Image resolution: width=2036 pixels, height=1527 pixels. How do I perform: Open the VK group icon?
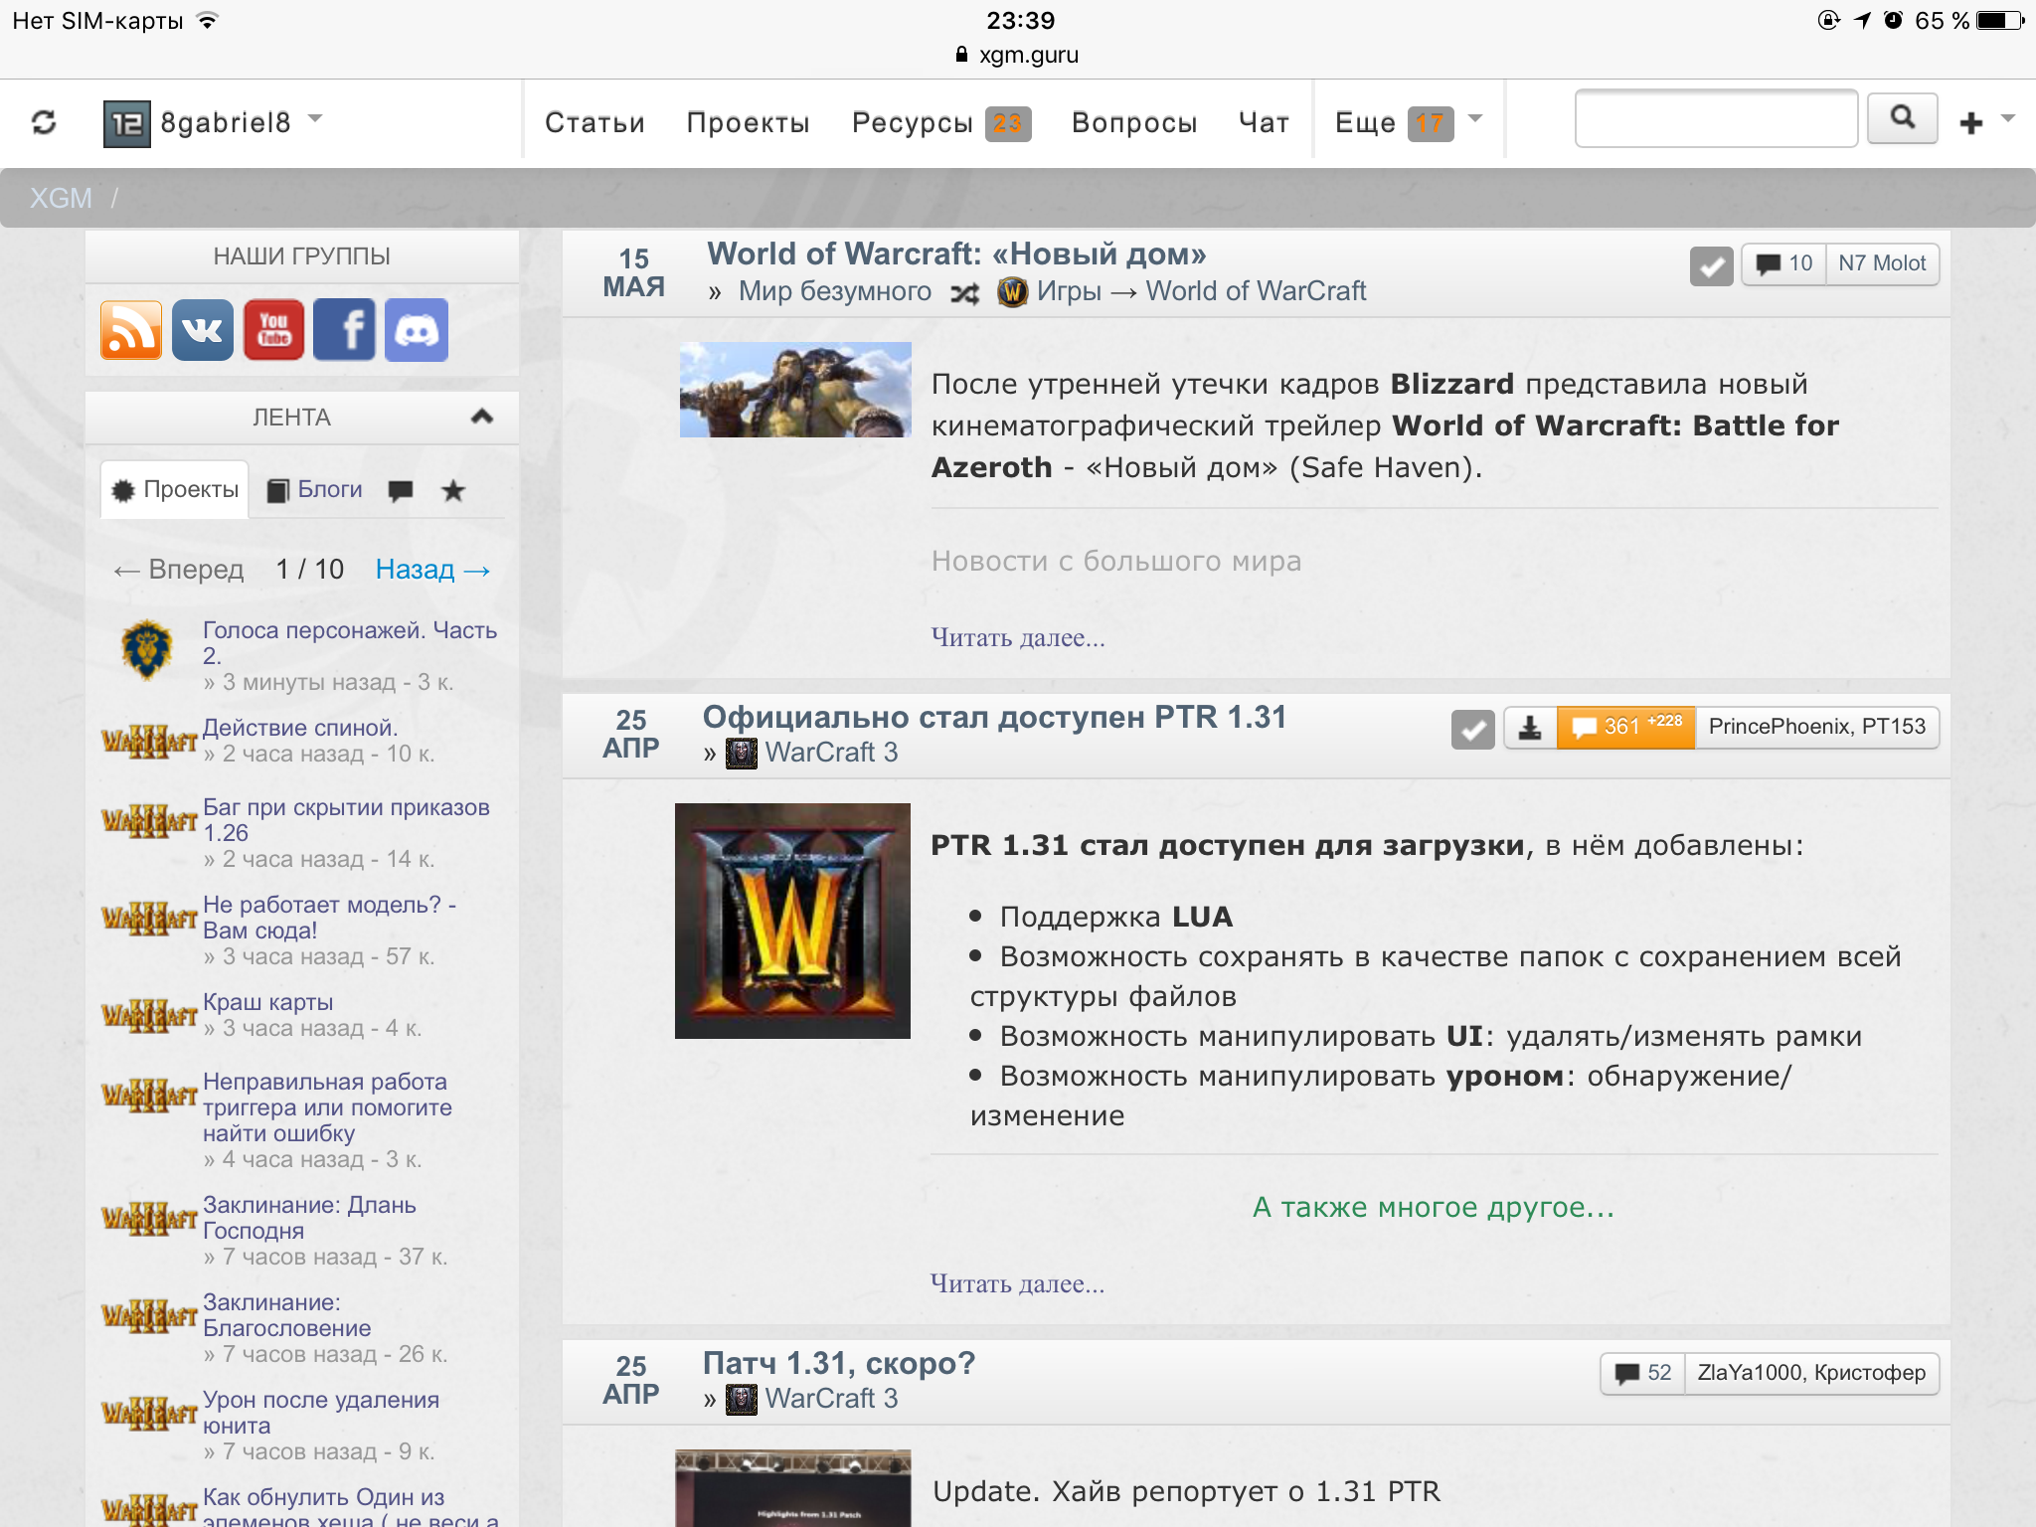tap(203, 330)
